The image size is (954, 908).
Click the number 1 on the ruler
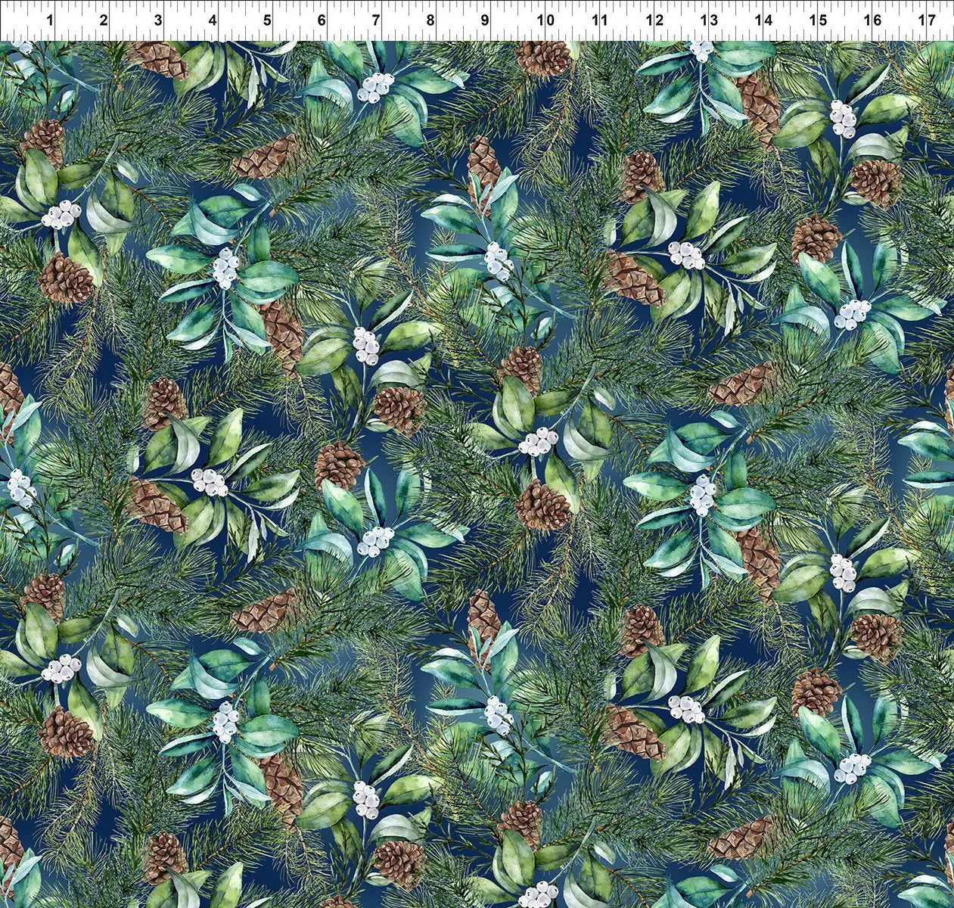[49, 20]
